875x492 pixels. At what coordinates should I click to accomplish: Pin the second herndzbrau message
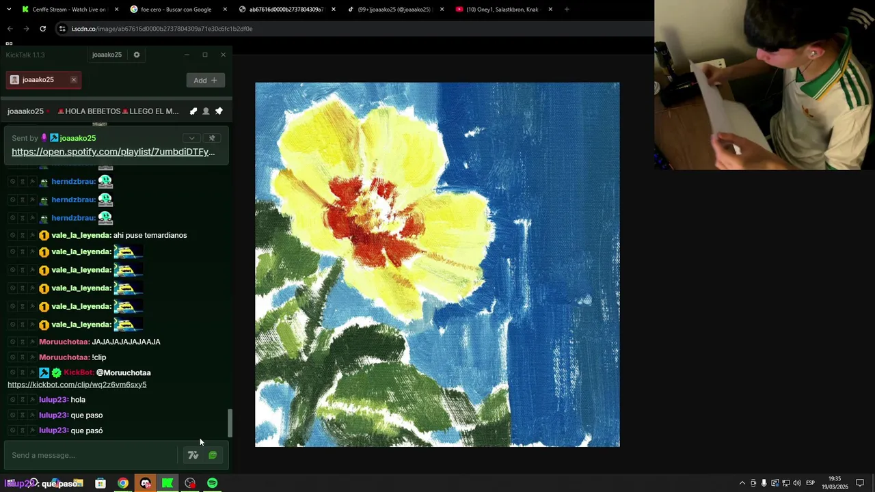coord(31,200)
